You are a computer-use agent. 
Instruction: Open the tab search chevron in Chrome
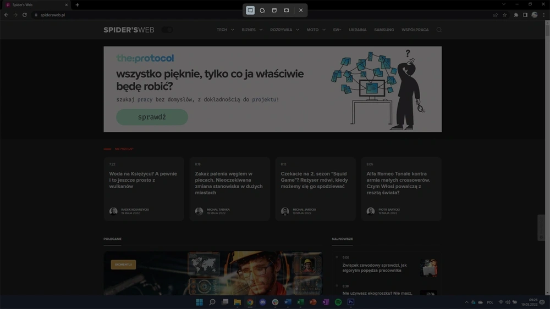[x=504, y=4]
